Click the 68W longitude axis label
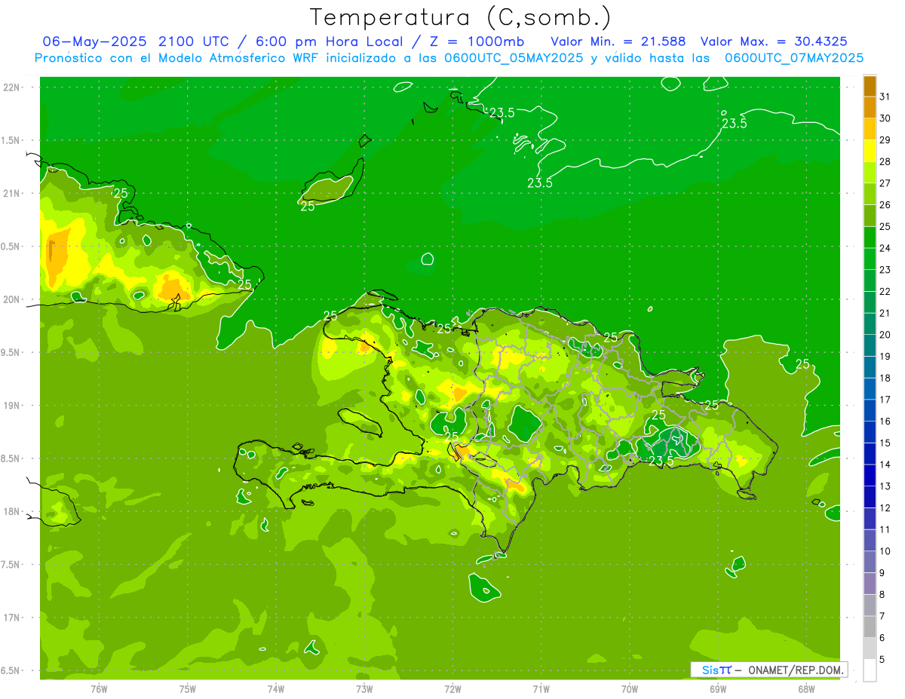Image resolution: width=905 pixels, height=699 pixels. [806, 690]
